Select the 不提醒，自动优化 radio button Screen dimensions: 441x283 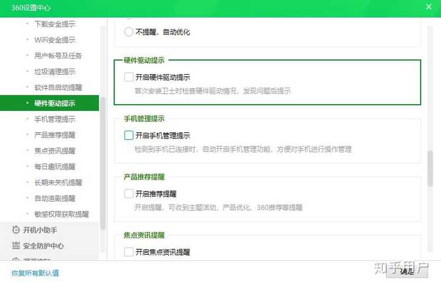click(x=129, y=32)
